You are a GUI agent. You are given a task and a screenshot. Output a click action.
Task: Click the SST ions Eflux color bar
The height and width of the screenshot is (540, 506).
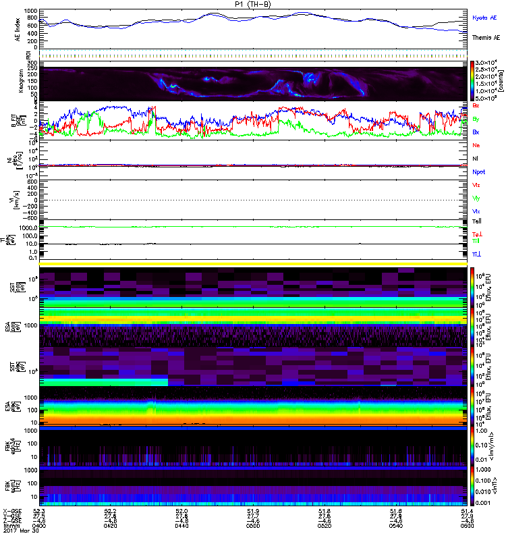[x=472, y=288]
